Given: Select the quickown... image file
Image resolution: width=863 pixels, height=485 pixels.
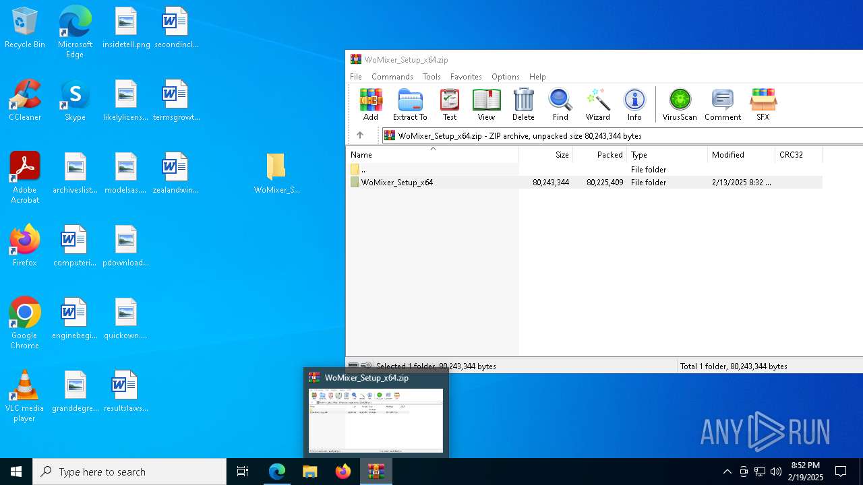Looking at the screenshot, I should point(126,319).
